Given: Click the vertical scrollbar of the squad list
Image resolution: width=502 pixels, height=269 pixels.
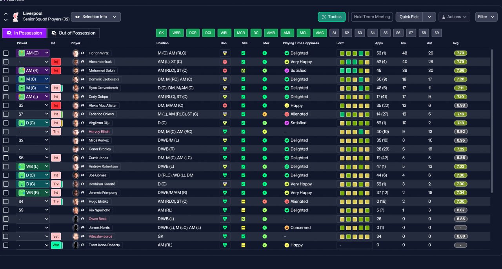Looking at the screenshot, I should pos(492,121).
